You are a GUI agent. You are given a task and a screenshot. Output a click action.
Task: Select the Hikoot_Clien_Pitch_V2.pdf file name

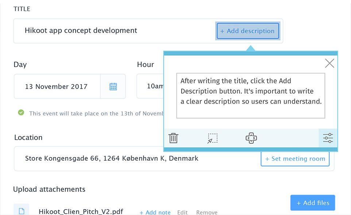pos(81,211)
